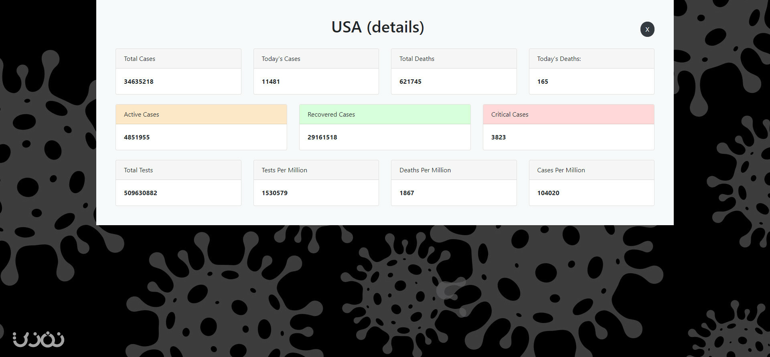This screenshot has height=357, width=770.
Task: Select the Total Deaths card header
Action: tap(454, 58)
